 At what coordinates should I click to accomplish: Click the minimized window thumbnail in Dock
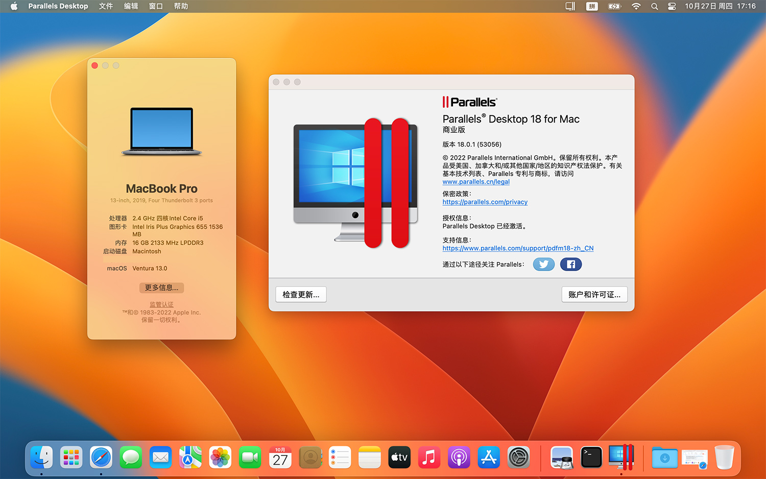pyautogui.click(x=695, y=458)
